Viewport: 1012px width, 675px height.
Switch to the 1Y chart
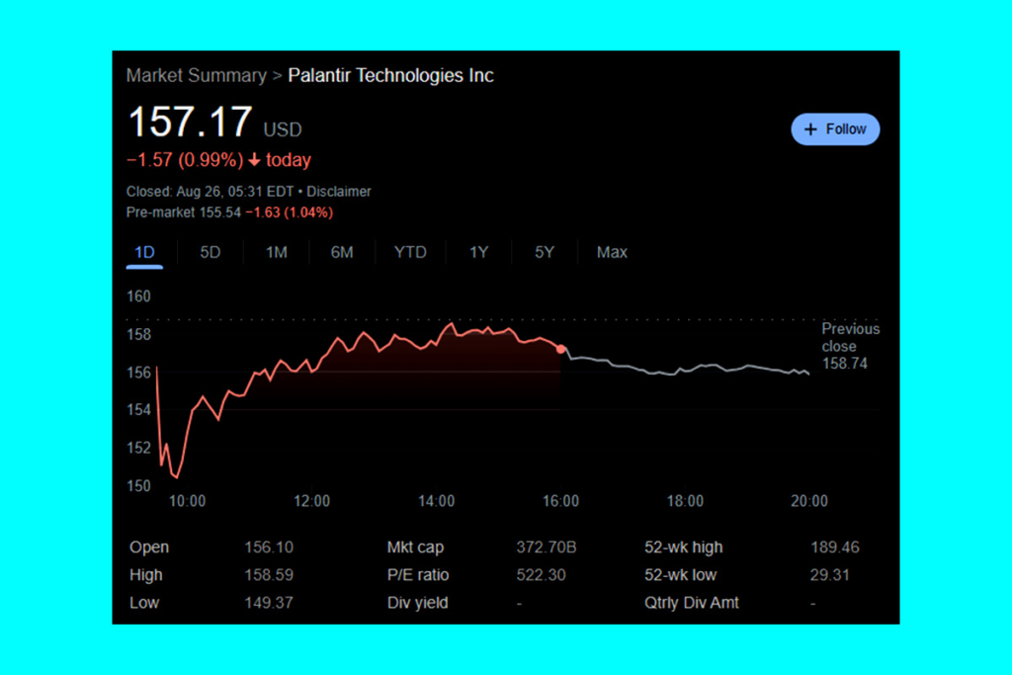tap(478, 252)
